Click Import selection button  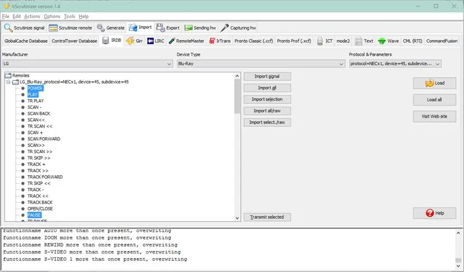[x=267, y=99]
